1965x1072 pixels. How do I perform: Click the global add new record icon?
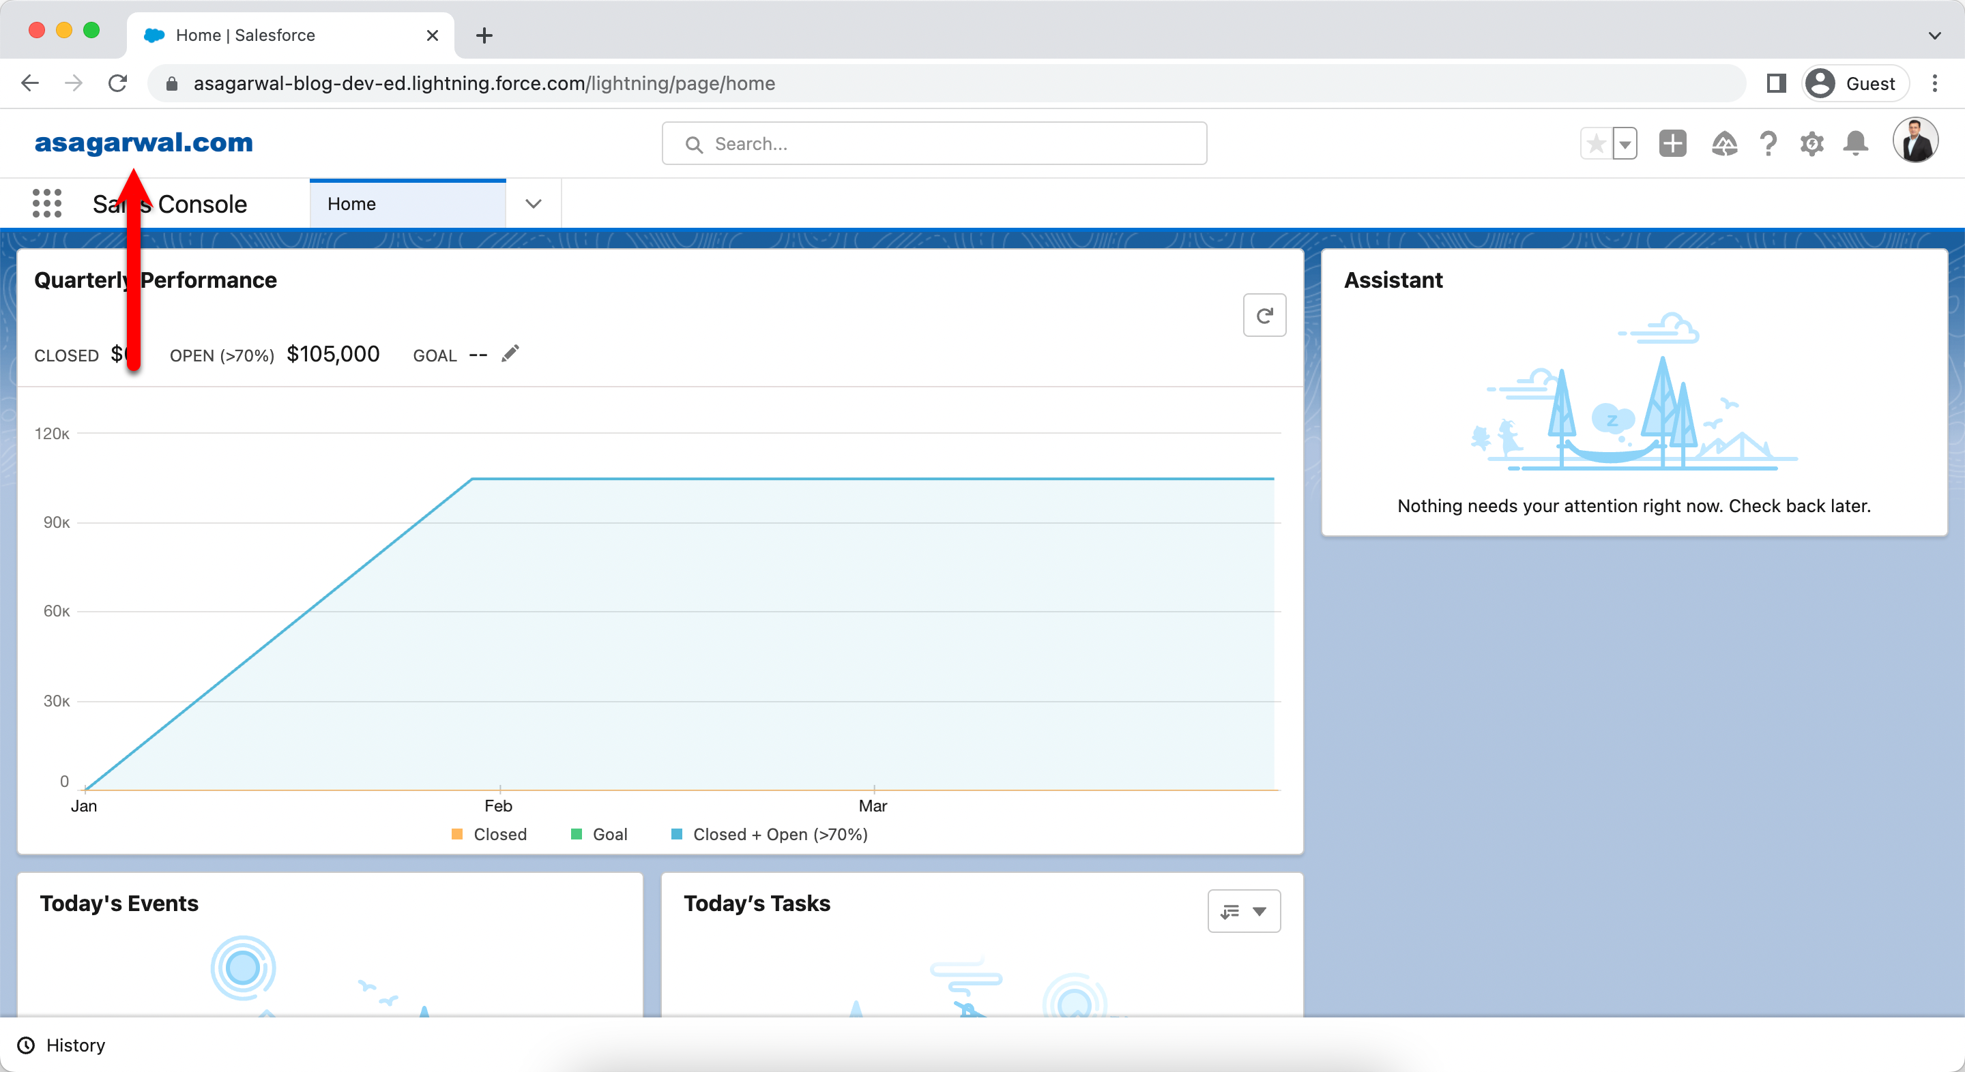click(x=1672, y=143)
